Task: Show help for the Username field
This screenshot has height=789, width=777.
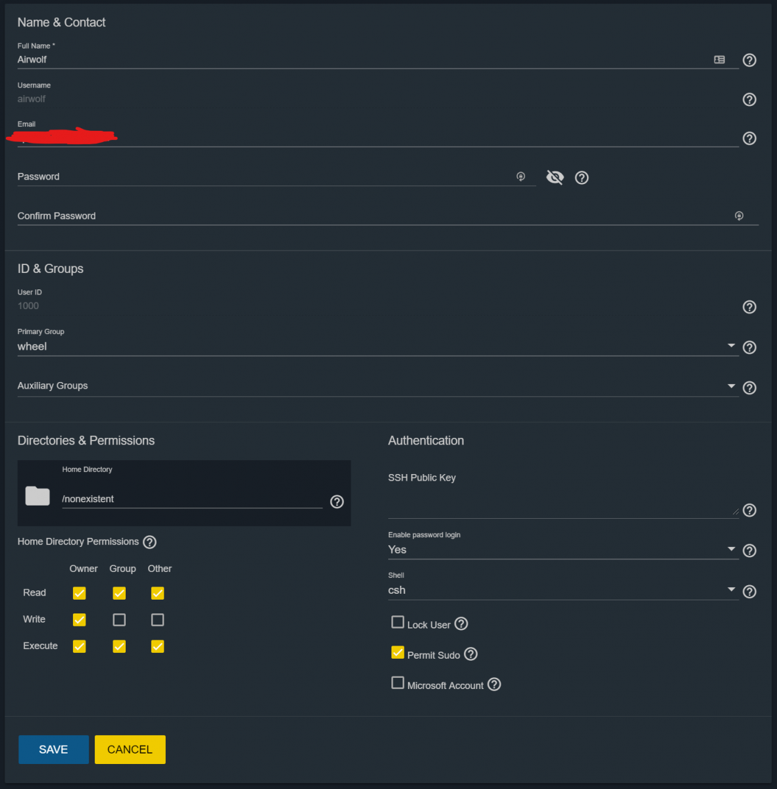Action: tap(749, 99)
